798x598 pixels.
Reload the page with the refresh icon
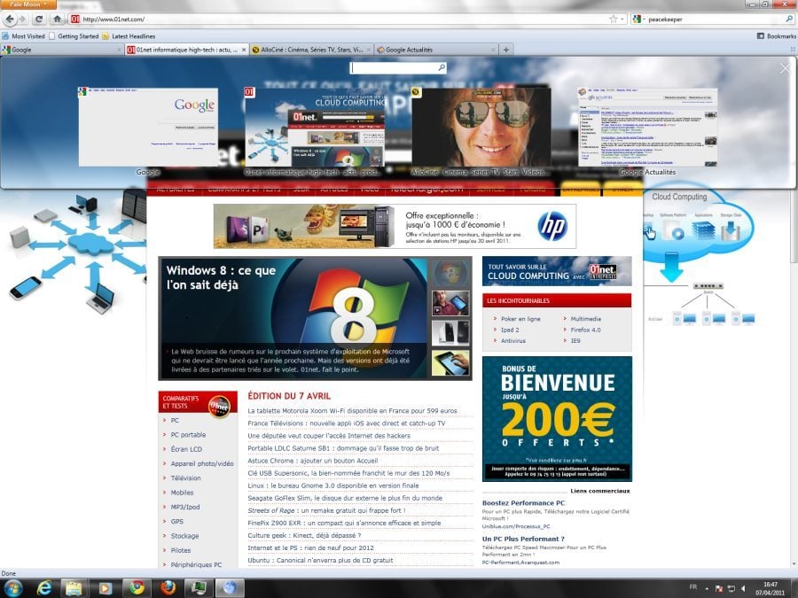click(x=38, y=19)
